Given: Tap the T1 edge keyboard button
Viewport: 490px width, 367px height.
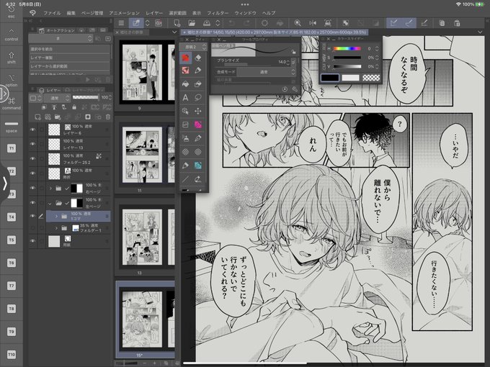Looking at the screenshot, I should coord(12,148).
